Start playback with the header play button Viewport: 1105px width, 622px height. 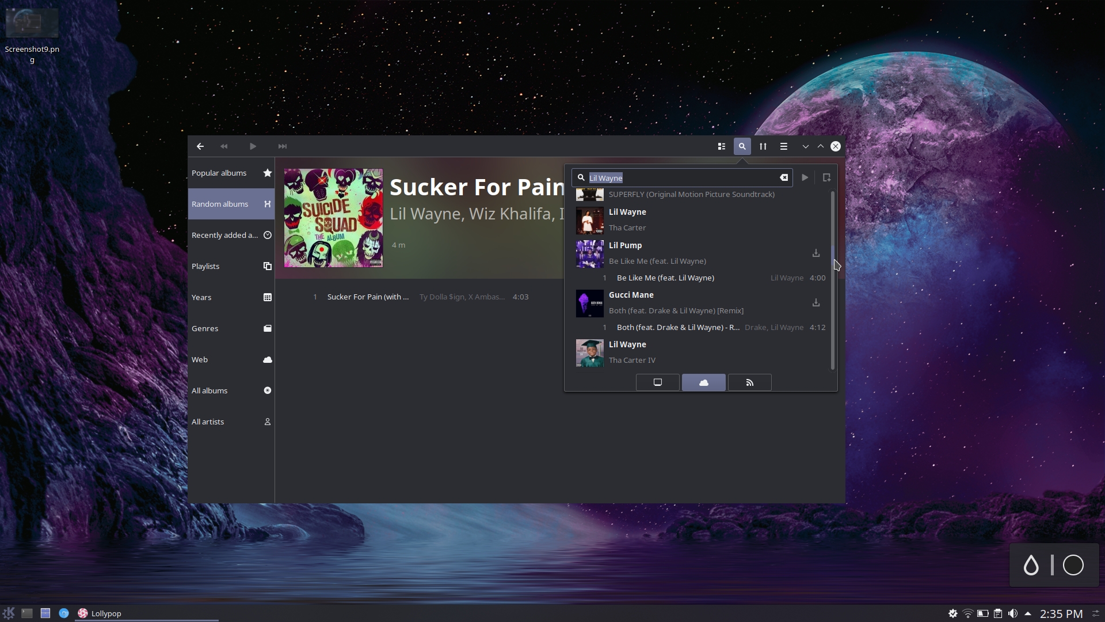coord(253,146)
